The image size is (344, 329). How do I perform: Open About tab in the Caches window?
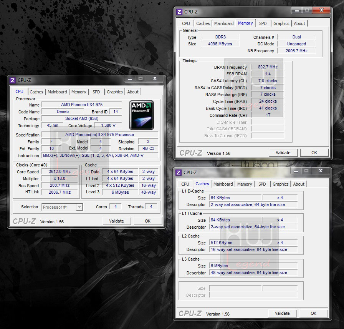pyautogui.click(x=299, y=184)
